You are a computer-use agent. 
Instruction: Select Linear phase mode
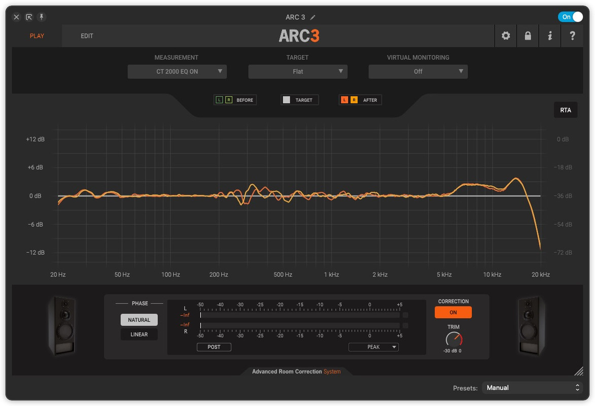point(139,334)
